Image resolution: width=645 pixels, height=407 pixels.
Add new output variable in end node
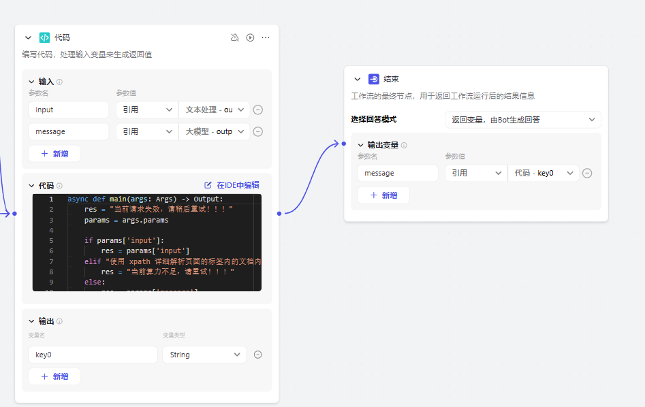(383, 195)
